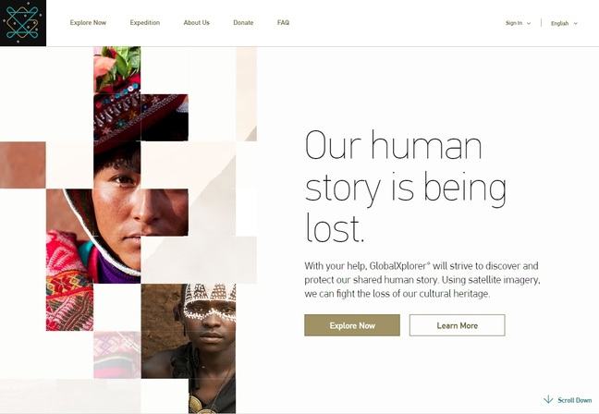Viewport: 599px width, 414px height.
Task: Open Explore Now in the navigation bar
Action: [x=88, y=22]
